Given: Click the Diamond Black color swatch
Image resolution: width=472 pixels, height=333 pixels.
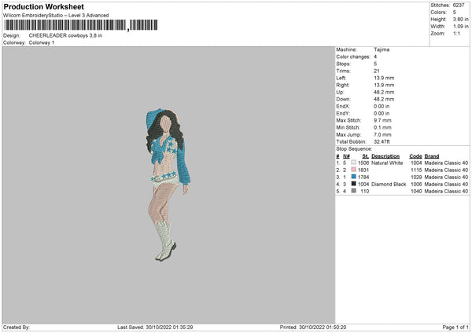Looking at the screenshot, I should click(x=353, y=184).
